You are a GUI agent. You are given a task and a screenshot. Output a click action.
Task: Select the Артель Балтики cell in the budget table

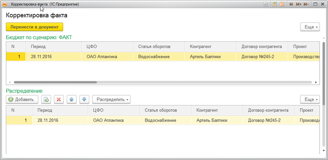pos(205,56)
